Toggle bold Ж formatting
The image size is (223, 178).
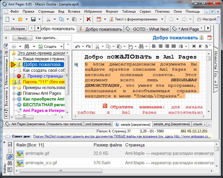pos(194,46)
